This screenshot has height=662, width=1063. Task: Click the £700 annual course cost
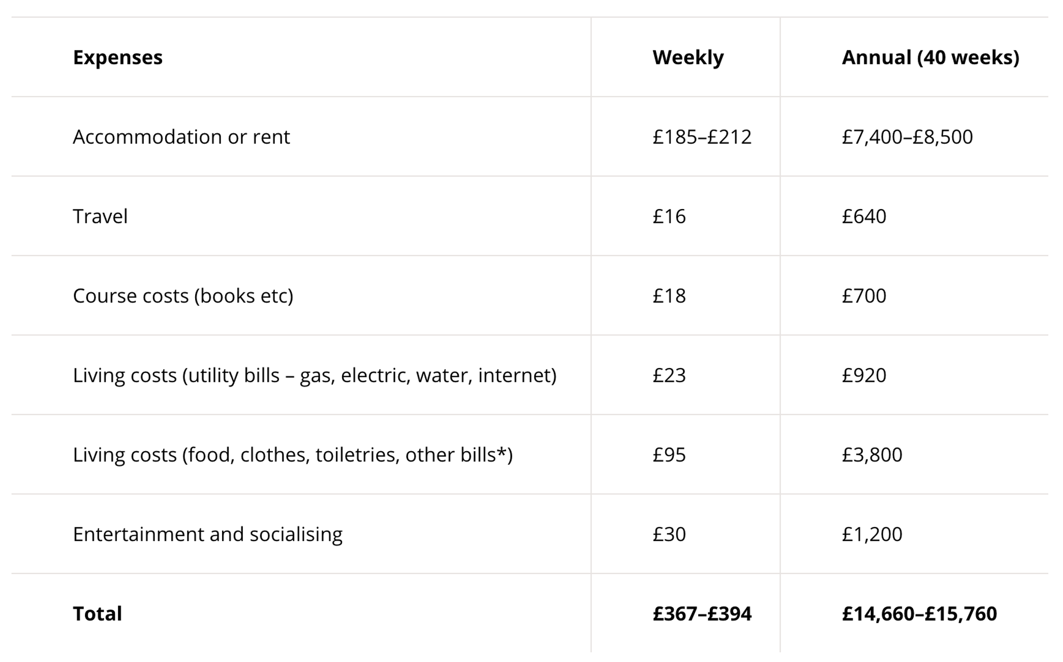864,295
